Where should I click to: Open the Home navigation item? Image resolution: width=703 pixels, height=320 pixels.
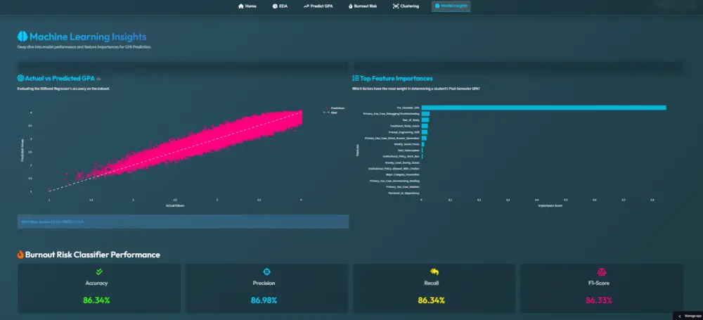[247, 6]
